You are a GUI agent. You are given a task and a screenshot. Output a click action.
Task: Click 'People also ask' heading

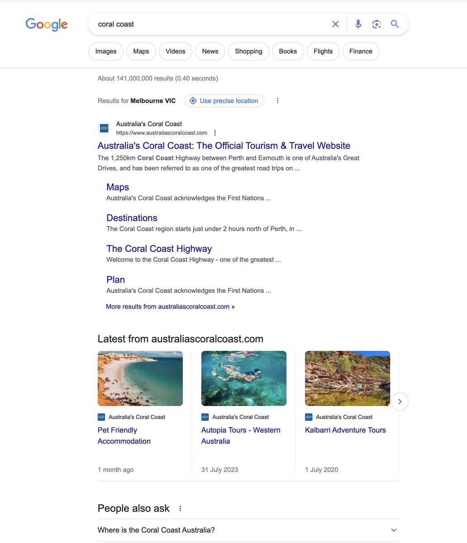point(133,508)
